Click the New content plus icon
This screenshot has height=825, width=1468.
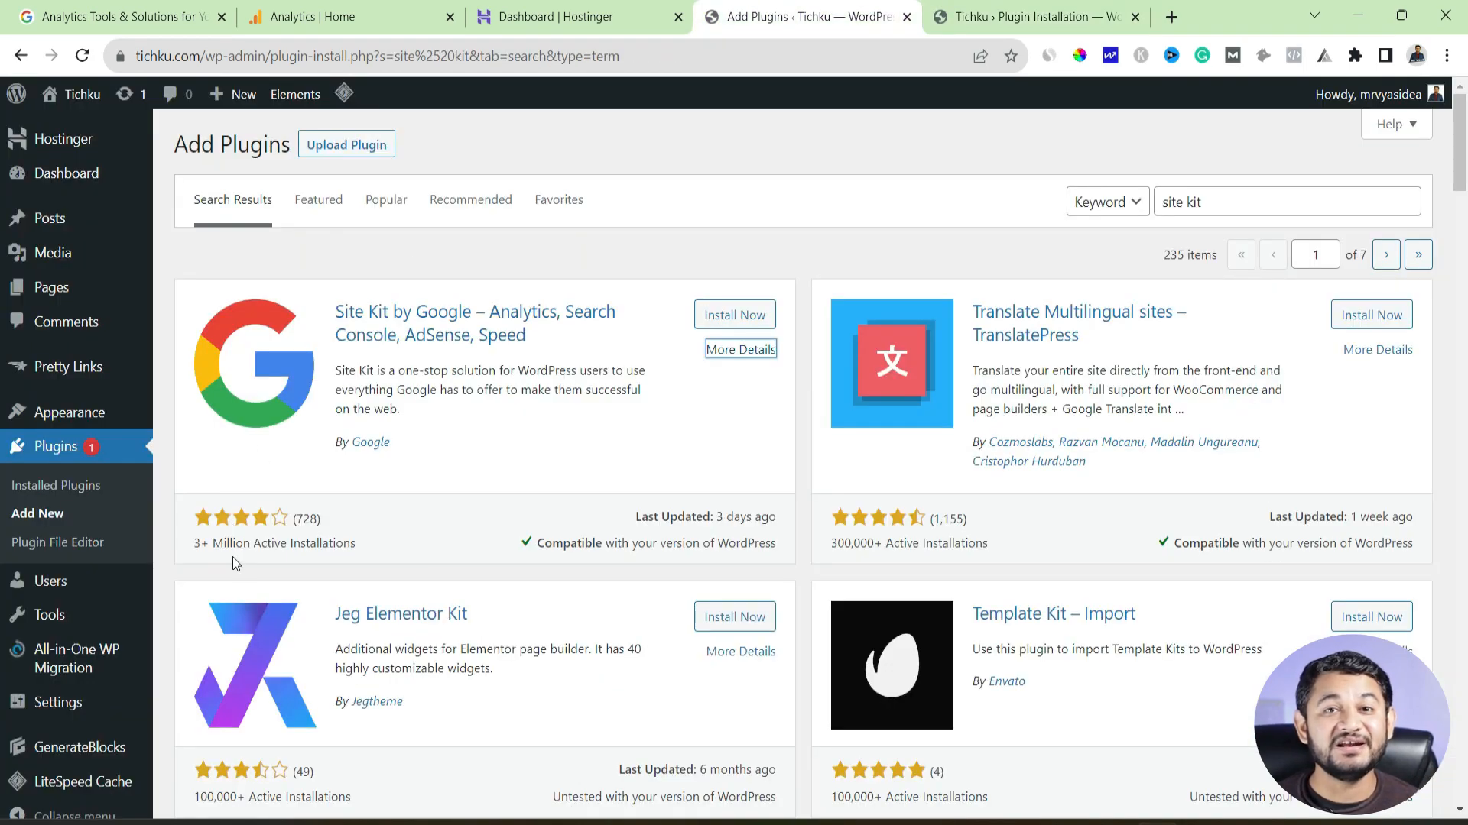point(216,94)
